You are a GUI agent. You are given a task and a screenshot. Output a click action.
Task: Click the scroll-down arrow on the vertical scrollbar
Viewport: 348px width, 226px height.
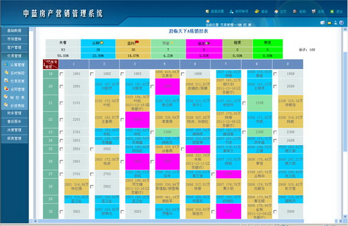click(345, 217)
